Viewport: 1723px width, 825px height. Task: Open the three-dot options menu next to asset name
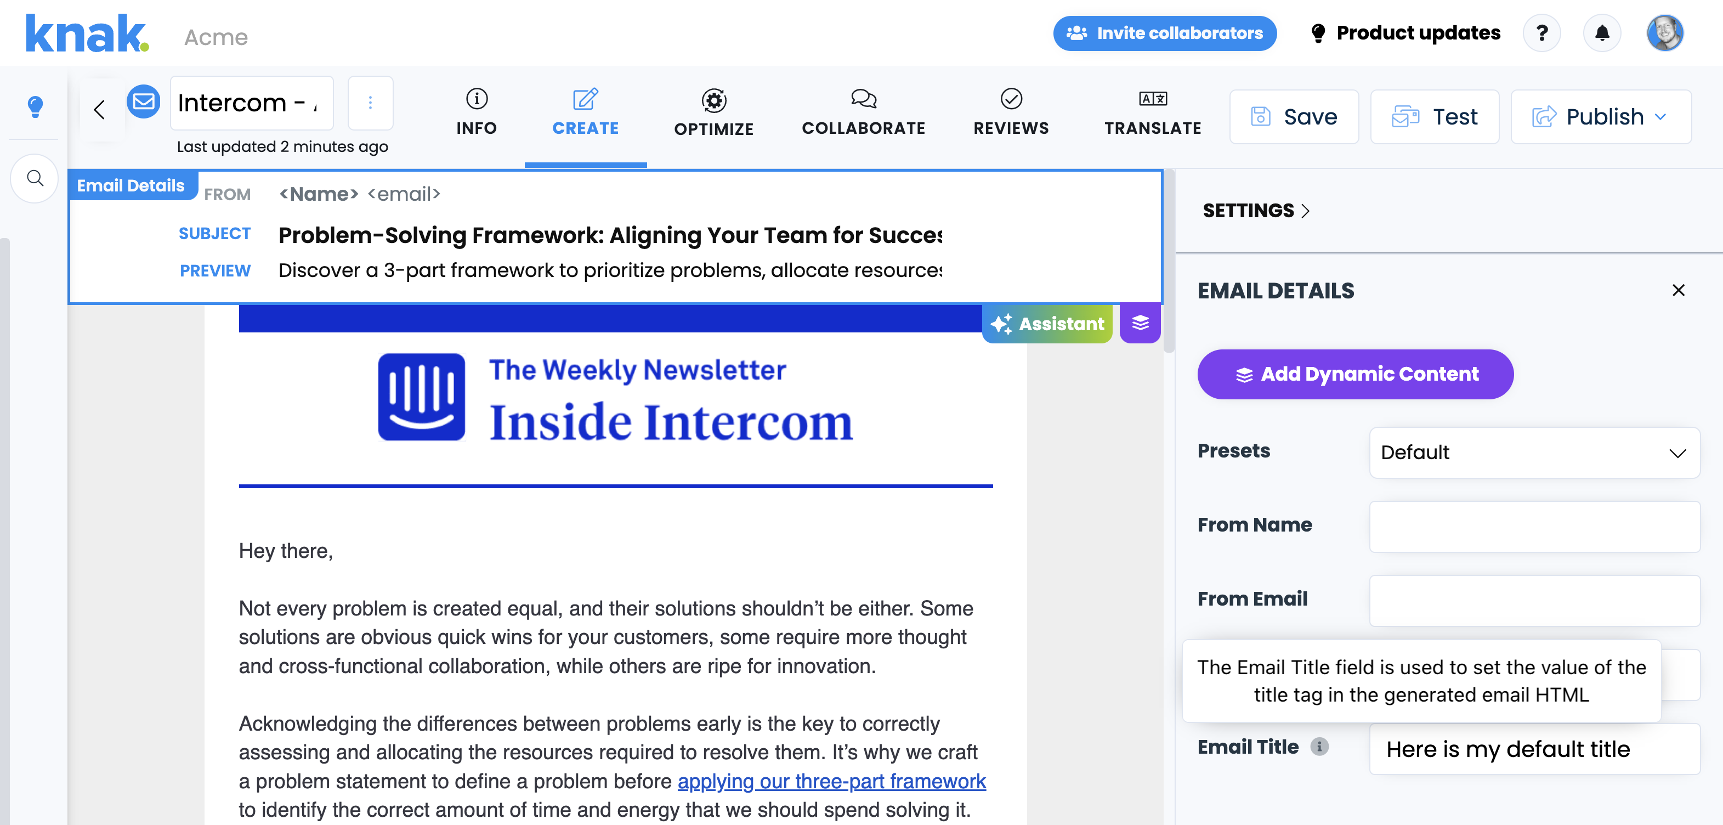click(371, 103)
